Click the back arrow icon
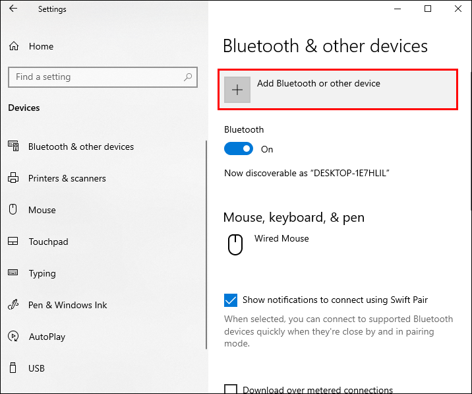Image resolution: width=472 pixels, height=394 pixels. tap(13, 9)
